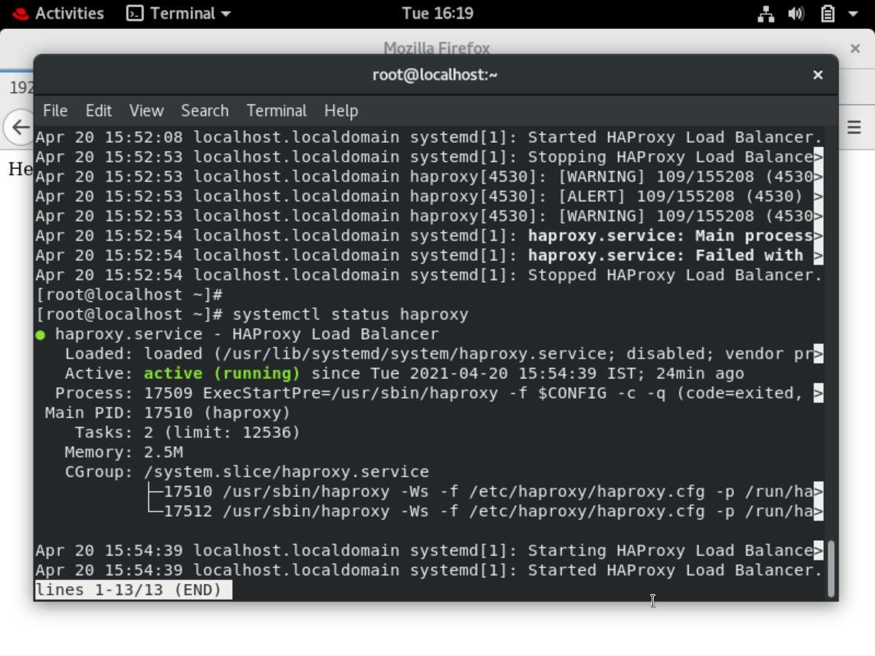Viewport: 875px width, 656px height.
Task: Expand the system menu arrow
Action: 852,13
